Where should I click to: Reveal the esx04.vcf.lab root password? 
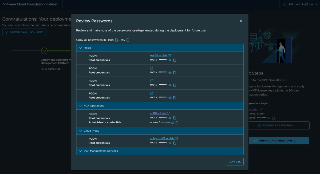[170, 60]
